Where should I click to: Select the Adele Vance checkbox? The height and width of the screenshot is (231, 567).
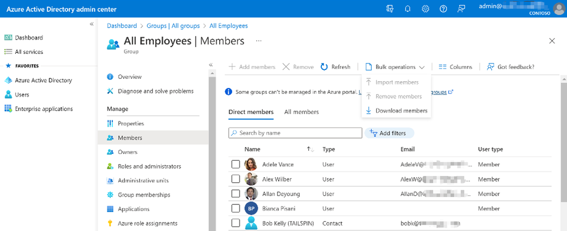236,165
